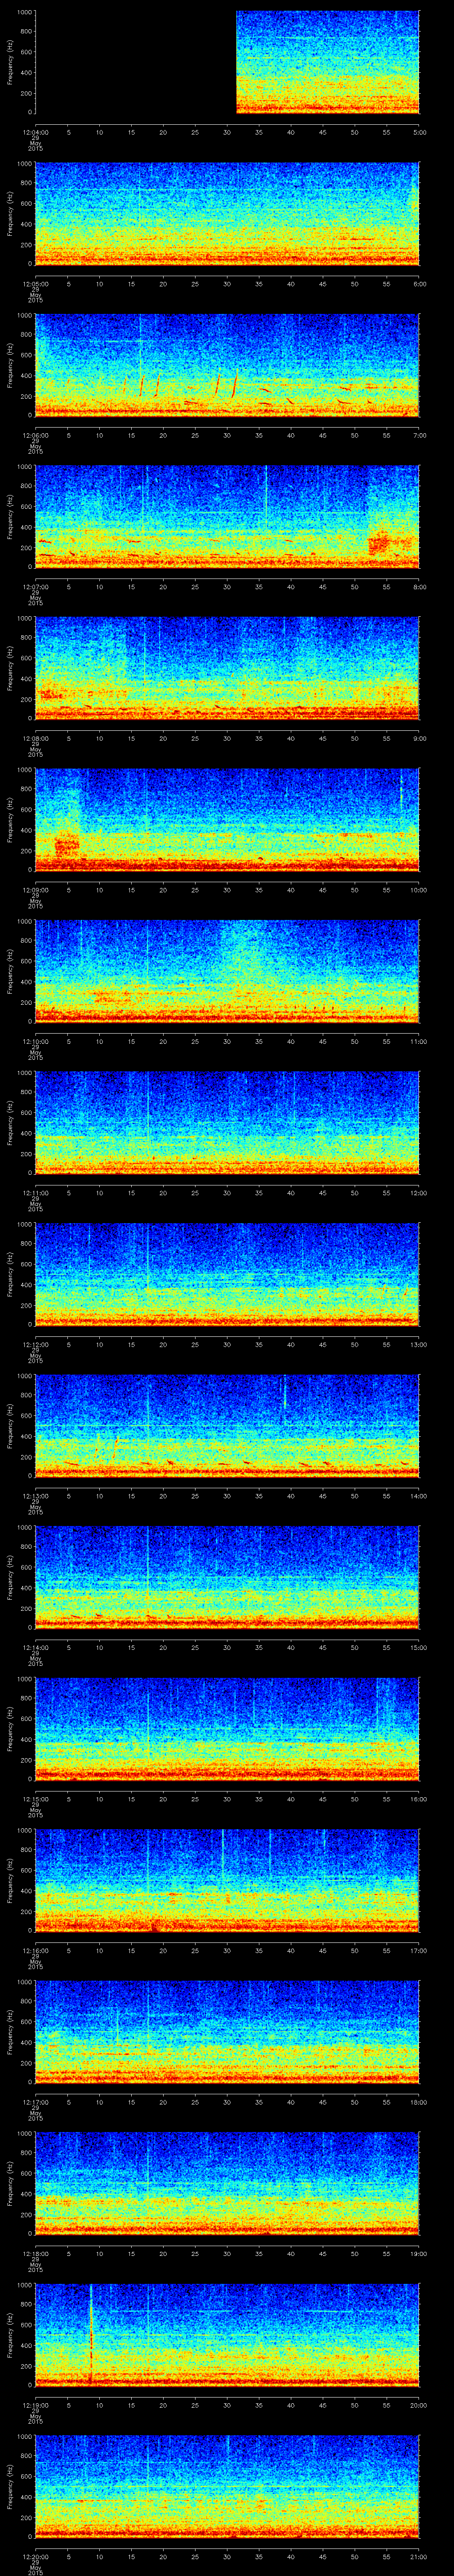Click the 20:00 axis end label
454x2576 pixels.
coord(419,2405)
